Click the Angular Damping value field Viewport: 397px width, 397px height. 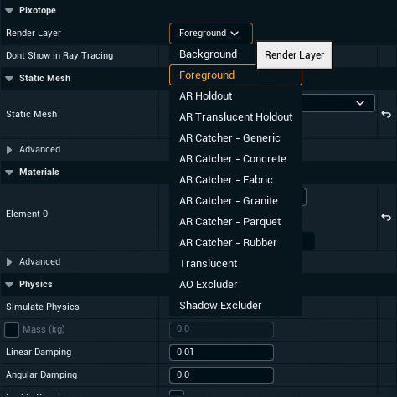click(221, 375)
